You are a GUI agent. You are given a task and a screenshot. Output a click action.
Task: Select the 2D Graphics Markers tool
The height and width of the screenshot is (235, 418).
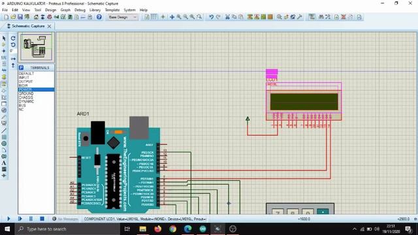click(x=4, y=176)
